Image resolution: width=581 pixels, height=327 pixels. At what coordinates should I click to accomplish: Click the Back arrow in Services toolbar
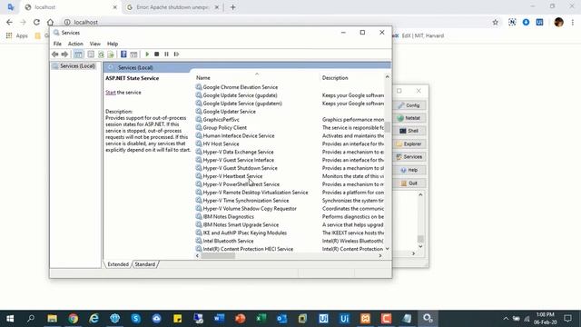[54, 54]
